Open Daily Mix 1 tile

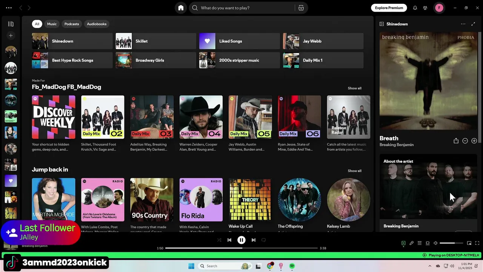[323, 60]
